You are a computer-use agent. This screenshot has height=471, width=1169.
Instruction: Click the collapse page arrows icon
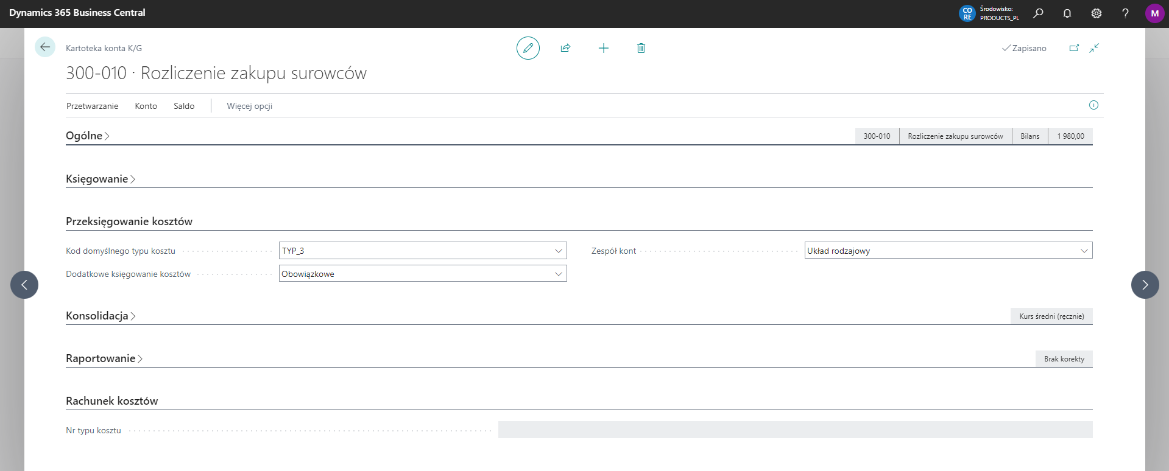pos(1094,48)
